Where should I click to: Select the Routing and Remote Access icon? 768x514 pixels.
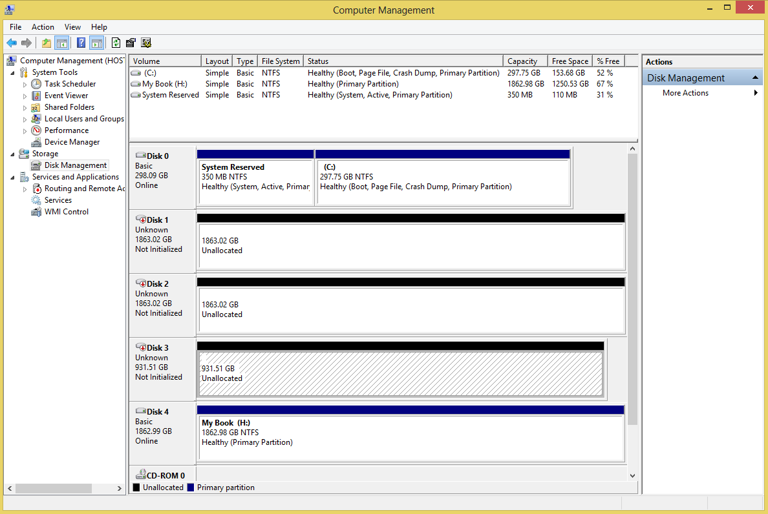[x=36, y=189]
